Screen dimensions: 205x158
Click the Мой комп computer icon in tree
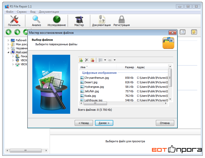point(13,52)
